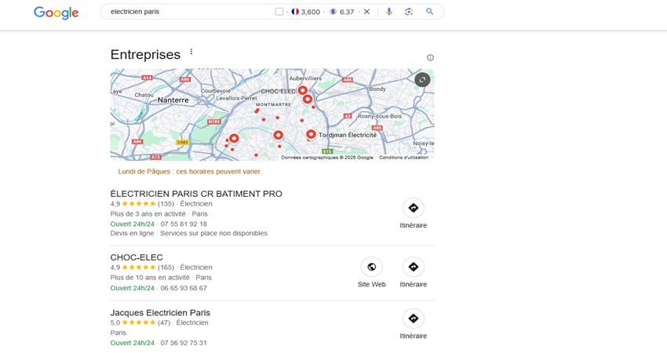Click the Nanterre label on the map
Image resolution: width=667 pixels, height=353 pixels.
pos(173,100)
